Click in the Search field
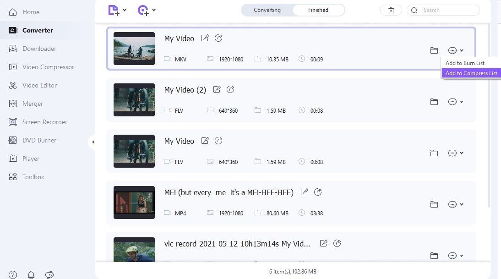The image size is (501, 279). point(443,10)
